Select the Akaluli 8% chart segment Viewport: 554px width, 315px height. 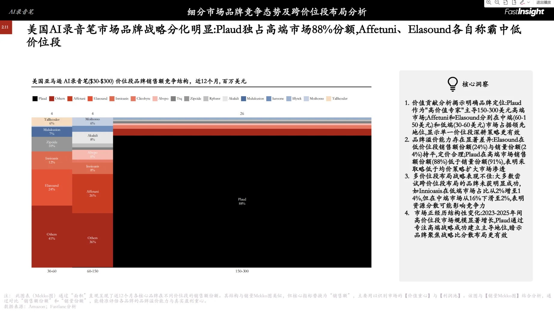tap(93, 138)
